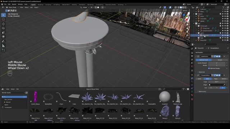
Task: Open the Blender Assets library dropdown
Action: tap(13, 93)
